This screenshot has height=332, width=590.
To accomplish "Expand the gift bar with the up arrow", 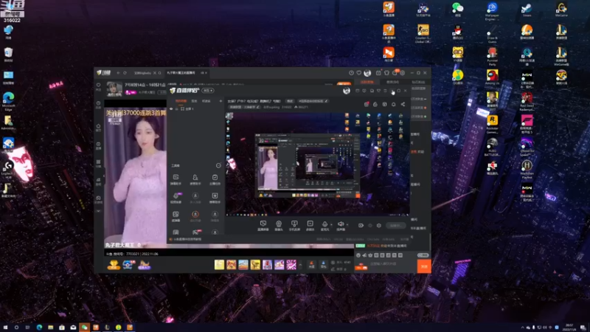I will pyautogui.click(x=300, y=265).
